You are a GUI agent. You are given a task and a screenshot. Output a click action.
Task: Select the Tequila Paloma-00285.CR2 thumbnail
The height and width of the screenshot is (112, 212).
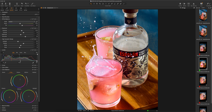click(203, 47)
